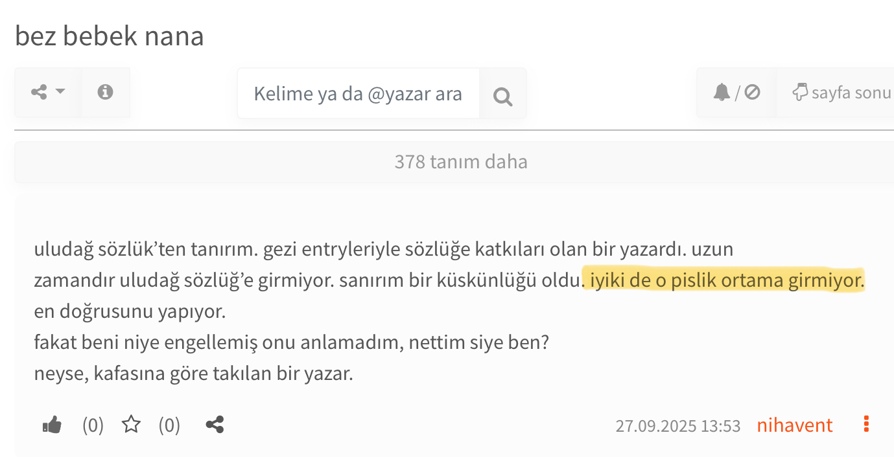
Task: Open the topic share dropdown
Action: point(48,92)
